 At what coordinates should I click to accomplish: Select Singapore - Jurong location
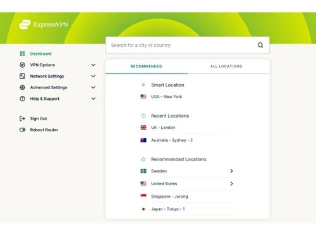169,197
